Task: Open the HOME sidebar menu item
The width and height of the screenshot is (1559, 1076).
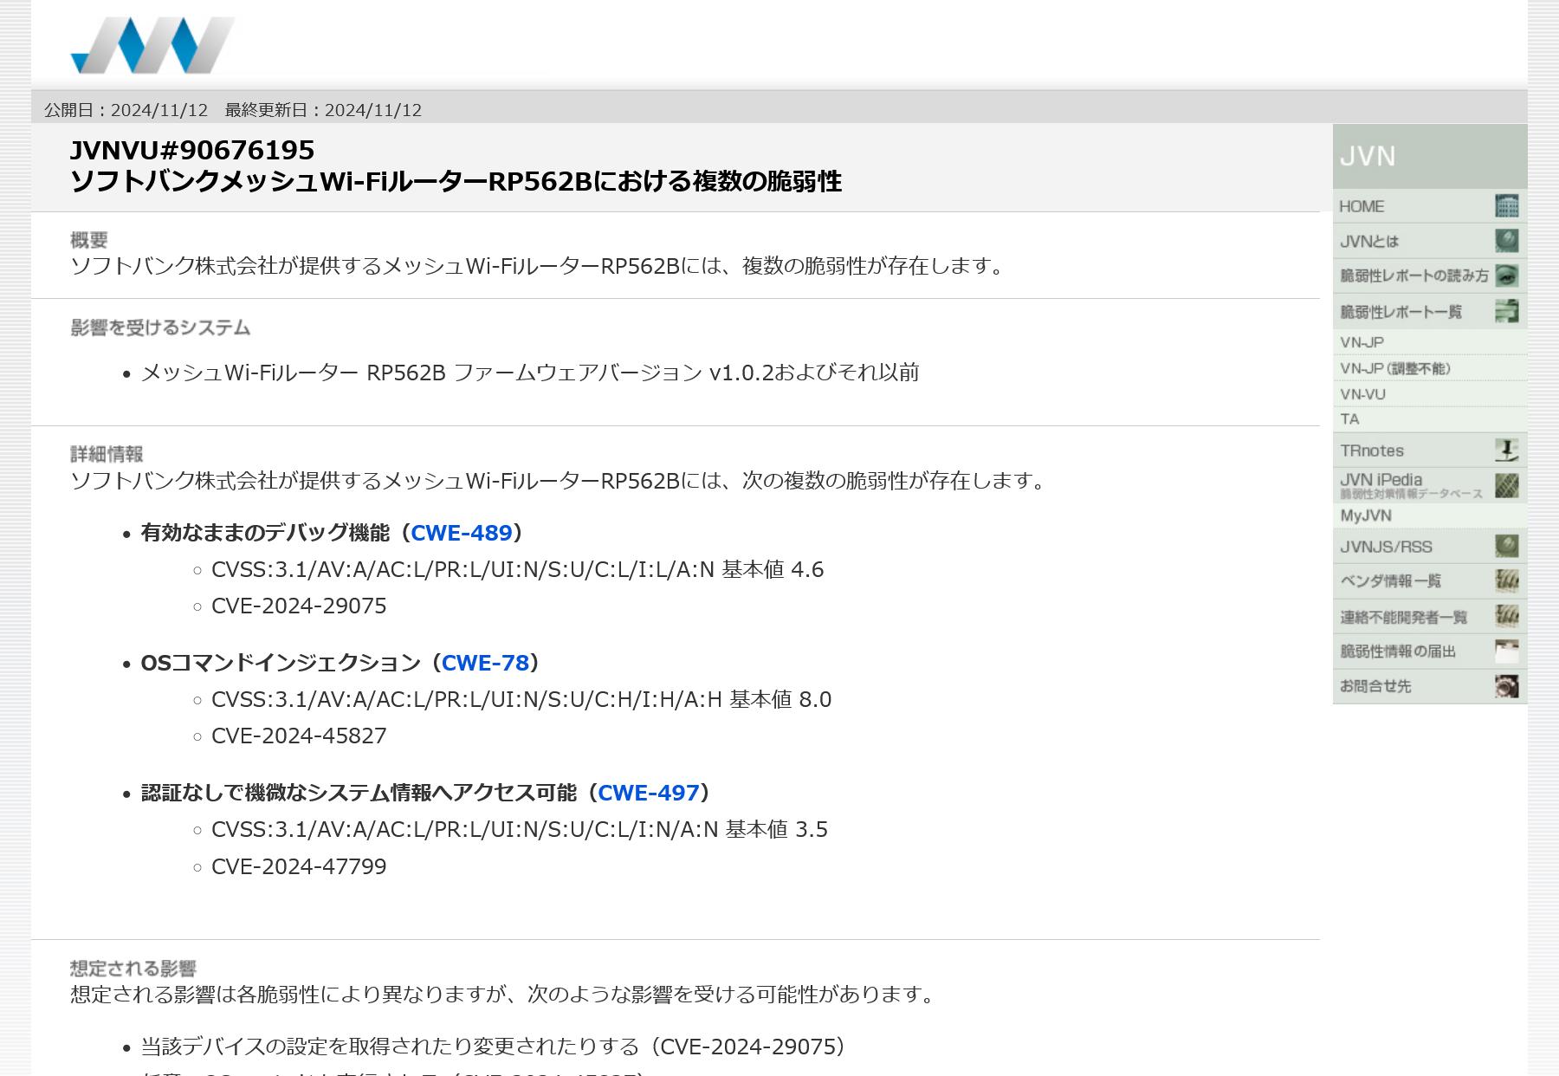Action: pos(1430,206)
